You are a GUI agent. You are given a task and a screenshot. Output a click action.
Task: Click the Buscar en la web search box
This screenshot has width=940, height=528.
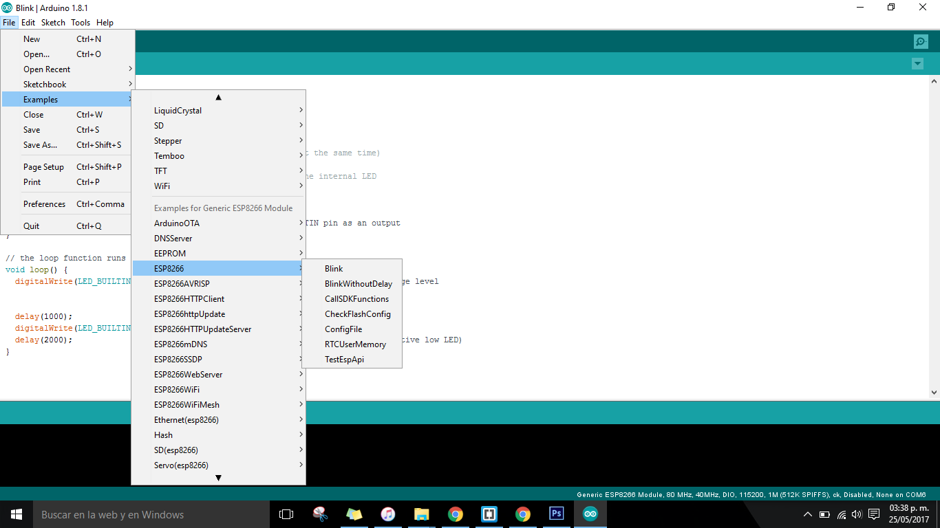151,514
